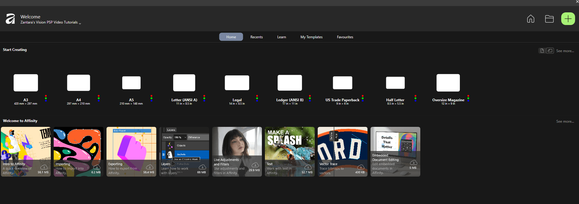Choose the Oversize Magazine preset thumbnail
579x204 pixels.
click(448, 83)
